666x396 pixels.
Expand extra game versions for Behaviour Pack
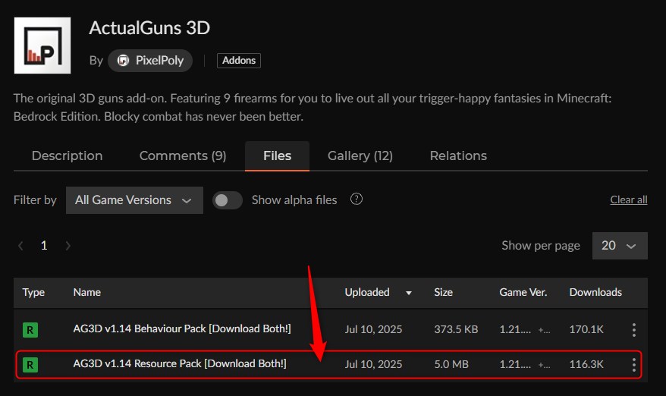(544, 330)
